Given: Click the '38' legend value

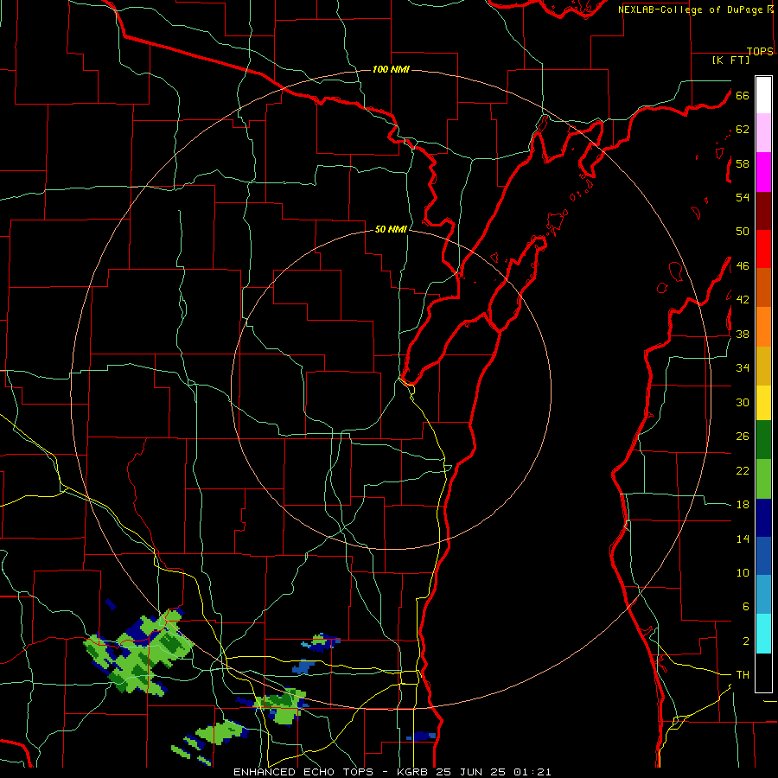Looking at the screenshot, I should (x=743, y=335).
